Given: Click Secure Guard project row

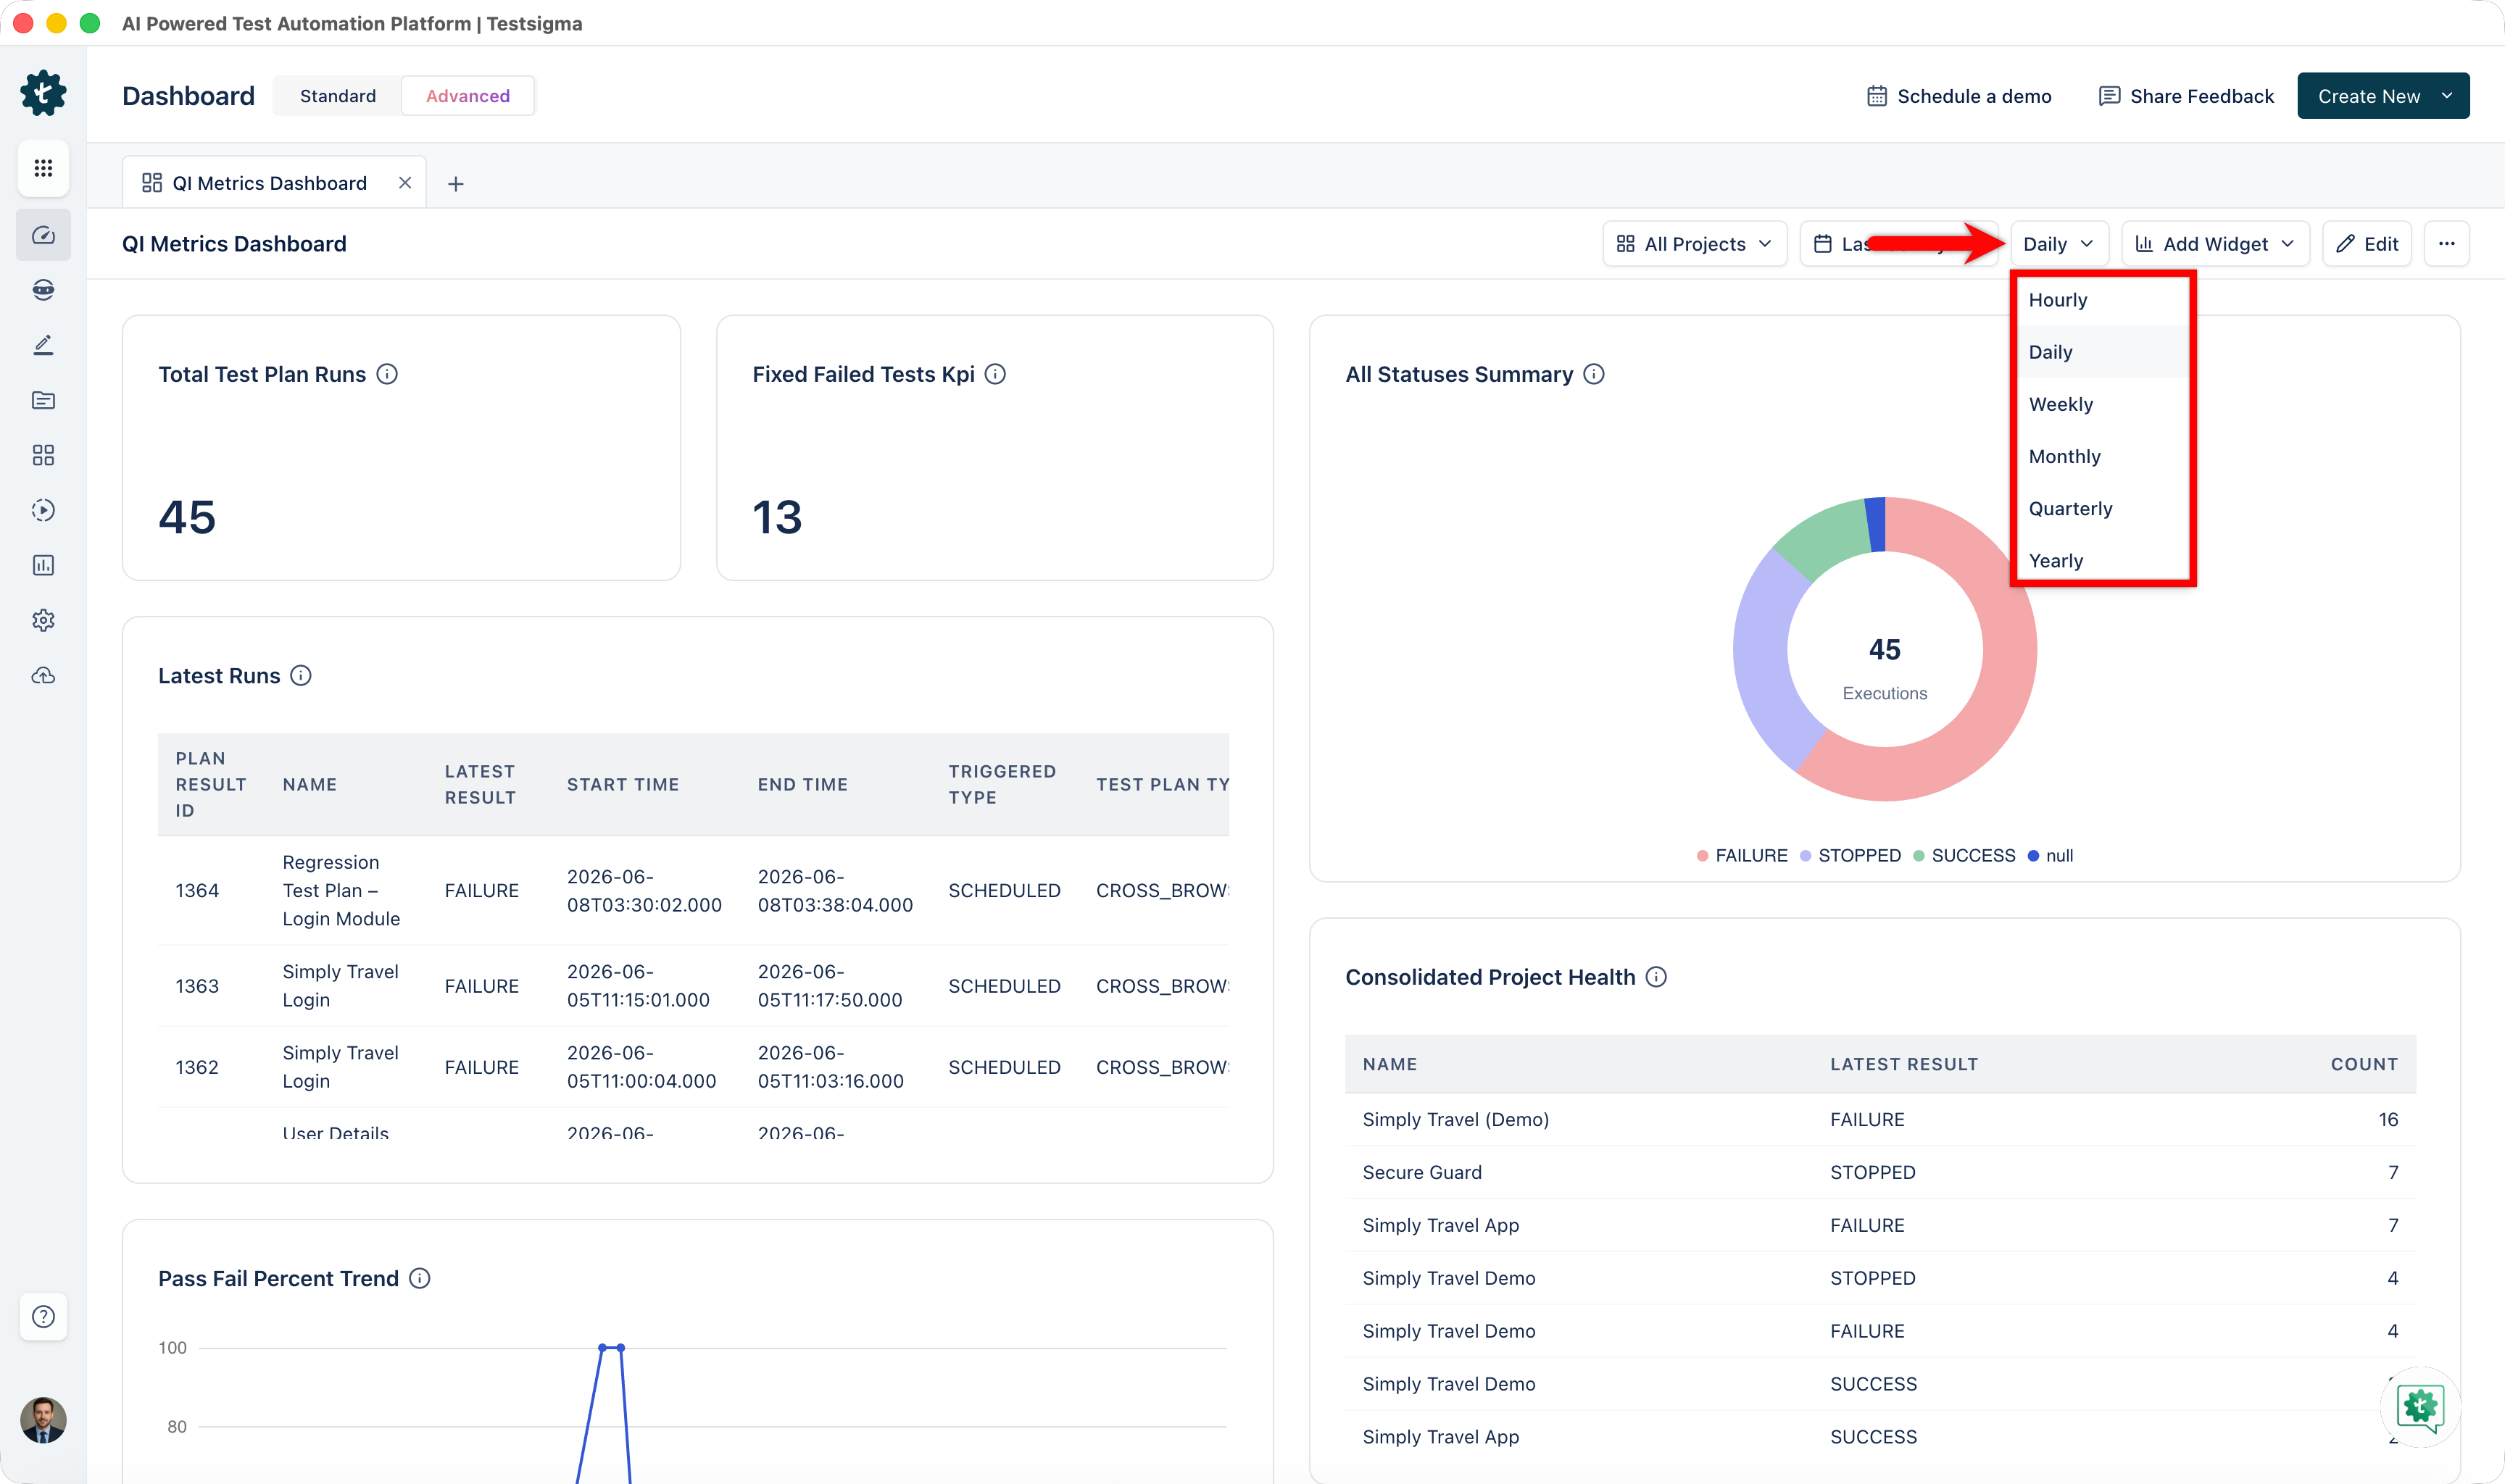Looking at the screenshot, I should coord(1880,1173).
